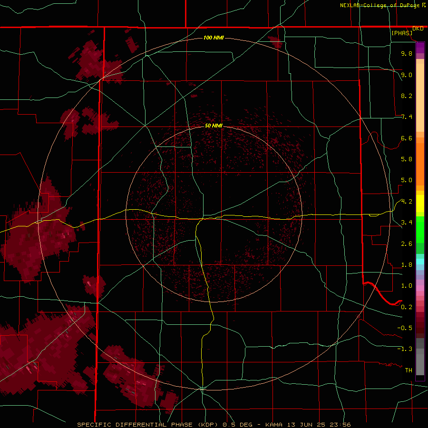428x428 pixels.
Task: Pick the bright green band in the color scale
Action: (420, 229)
